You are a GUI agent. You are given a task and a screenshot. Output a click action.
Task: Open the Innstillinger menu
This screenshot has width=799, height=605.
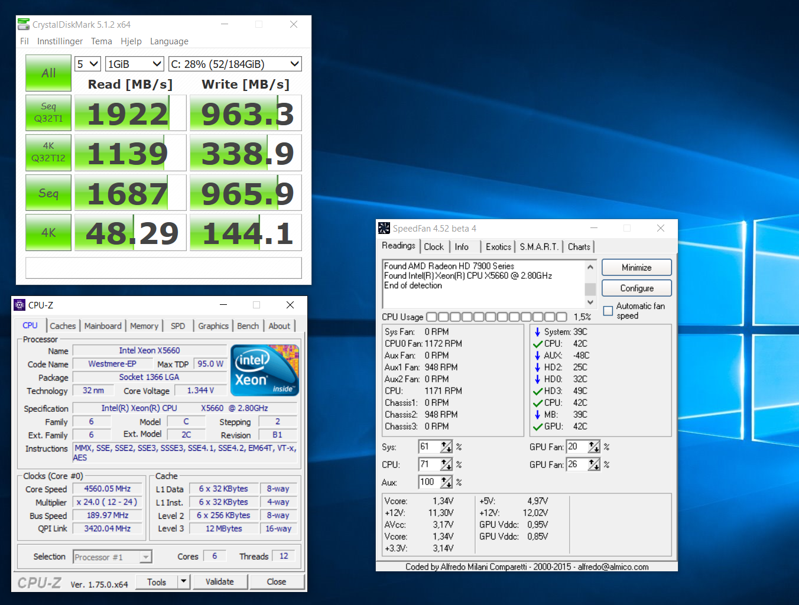pos(60,41)
